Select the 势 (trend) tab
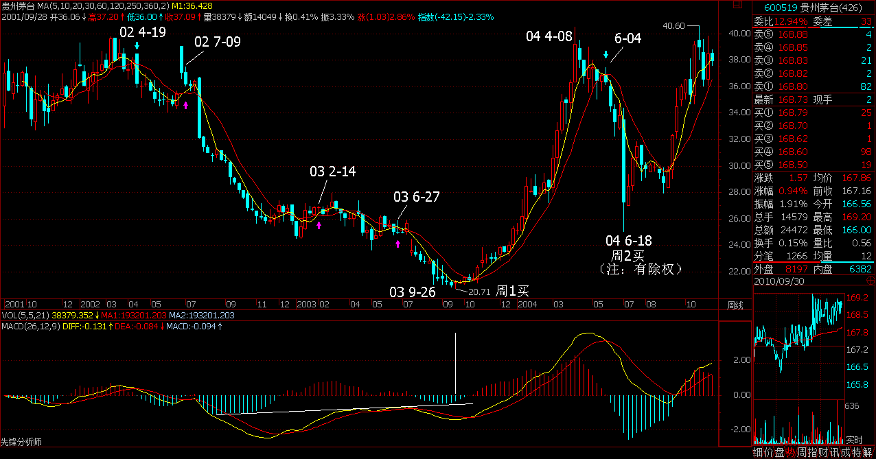Screen dimensions: 876x459 (790, 452)
